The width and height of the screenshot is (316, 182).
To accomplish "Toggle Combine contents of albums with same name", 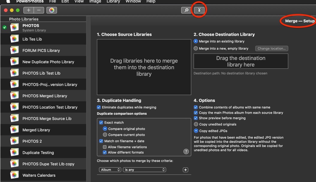I will tap(196, 107).
